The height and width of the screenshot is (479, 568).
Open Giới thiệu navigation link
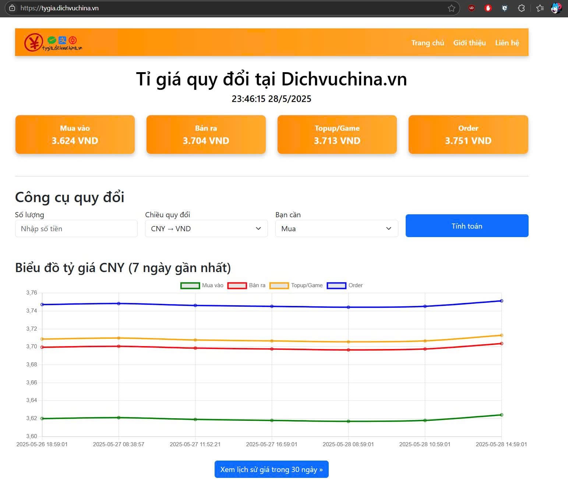coord(469,43)
